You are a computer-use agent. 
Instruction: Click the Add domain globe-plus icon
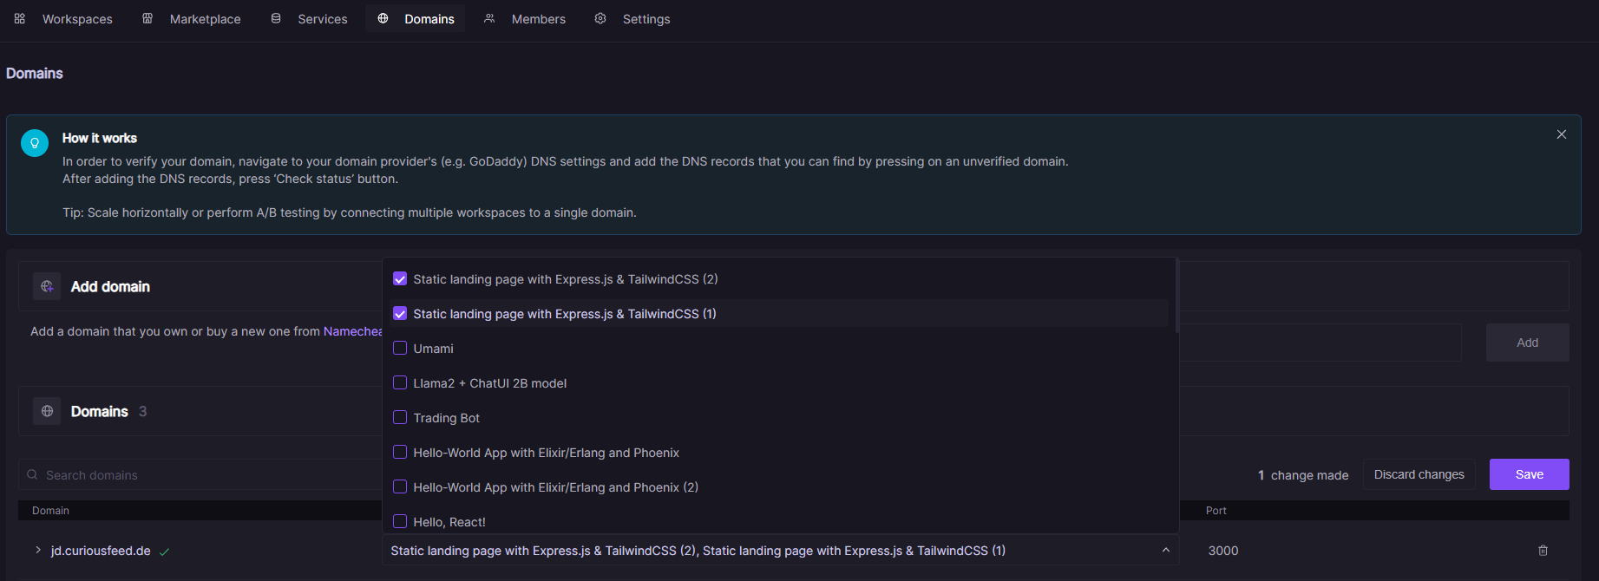pos(46,285)
